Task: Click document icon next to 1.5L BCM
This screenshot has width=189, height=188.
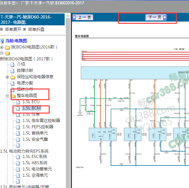Action: pyautogui.click(x=18, y=108)
